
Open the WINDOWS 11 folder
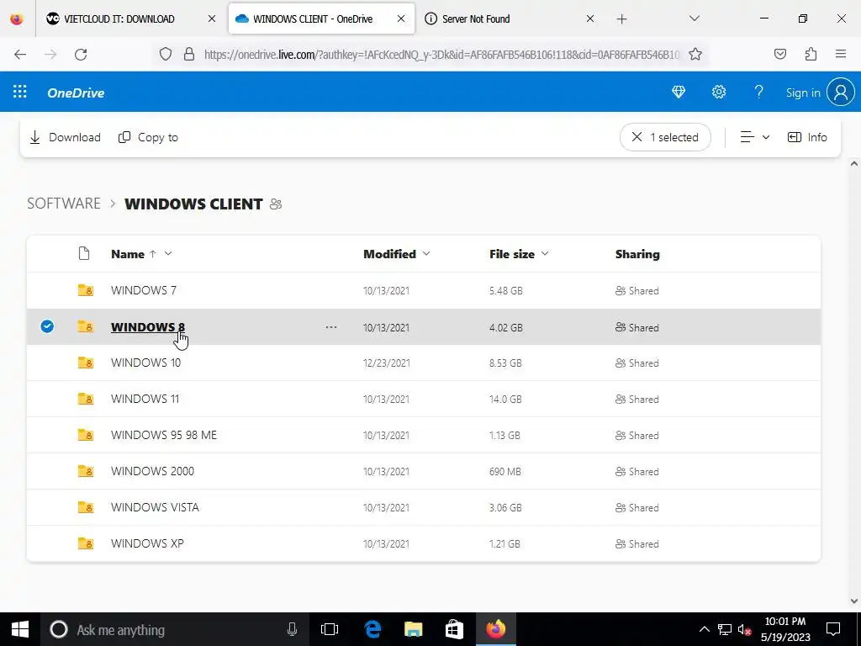coord(145,399)
